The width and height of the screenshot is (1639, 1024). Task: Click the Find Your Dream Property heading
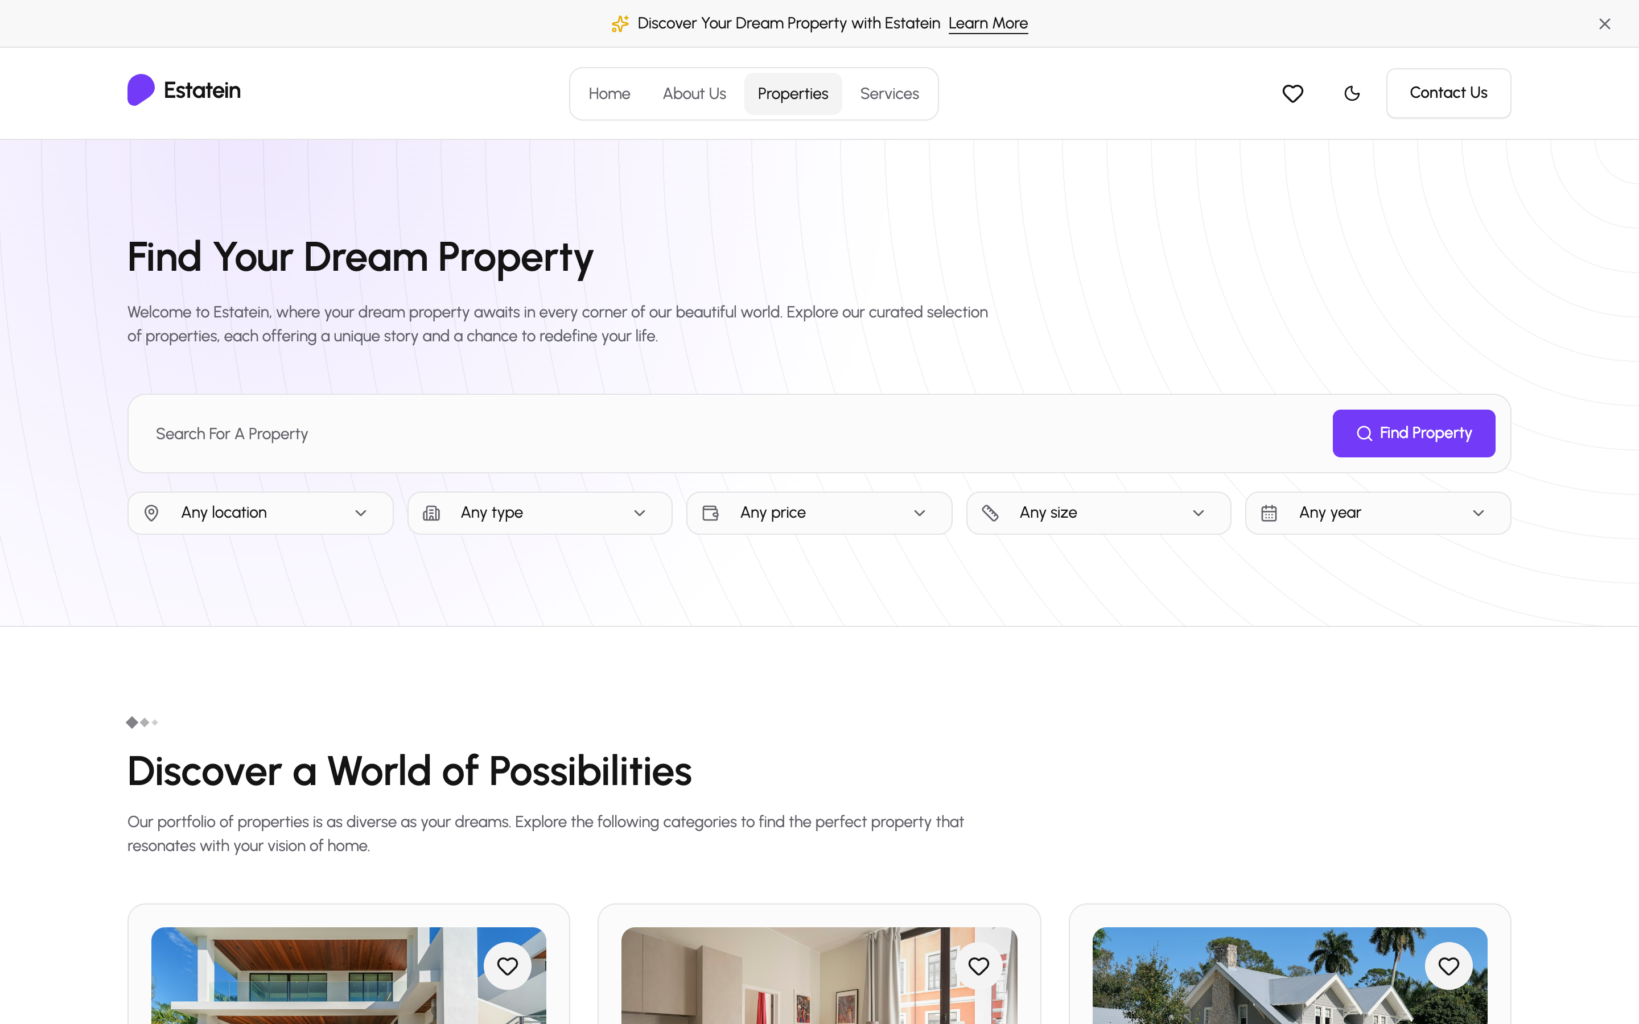click(360, 258)
